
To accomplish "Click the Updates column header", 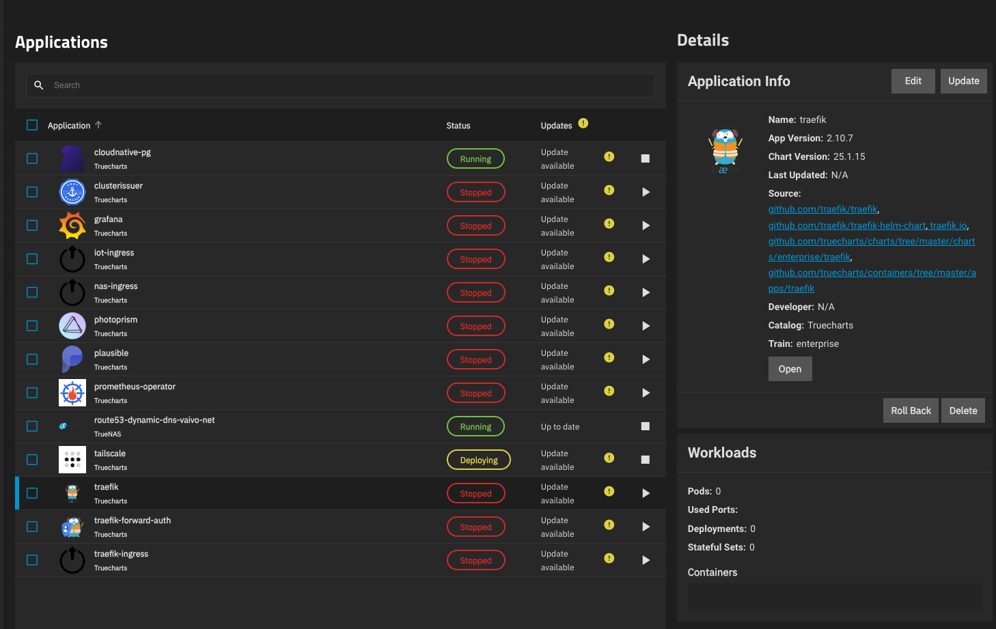I will pyautogui.click(x=557, y=126).
